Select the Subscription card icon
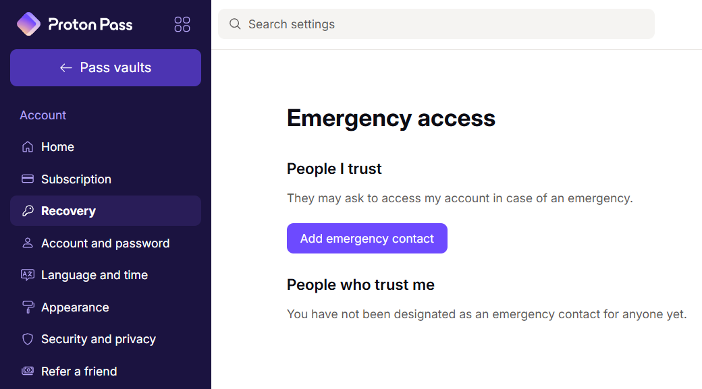702x389 pixels. [x=27, y=179]
